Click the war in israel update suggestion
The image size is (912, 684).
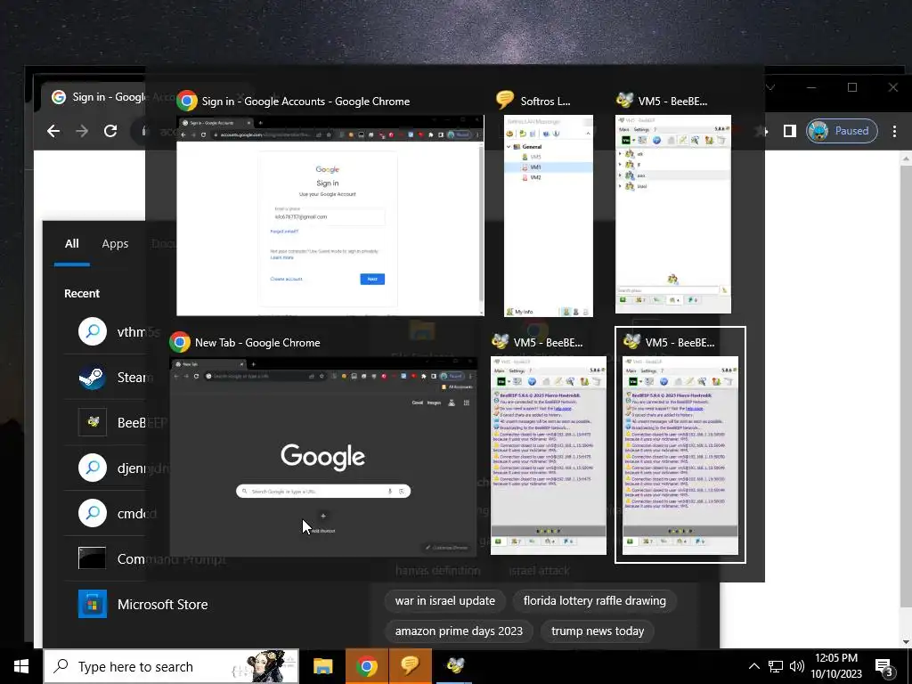pos(445,601)
